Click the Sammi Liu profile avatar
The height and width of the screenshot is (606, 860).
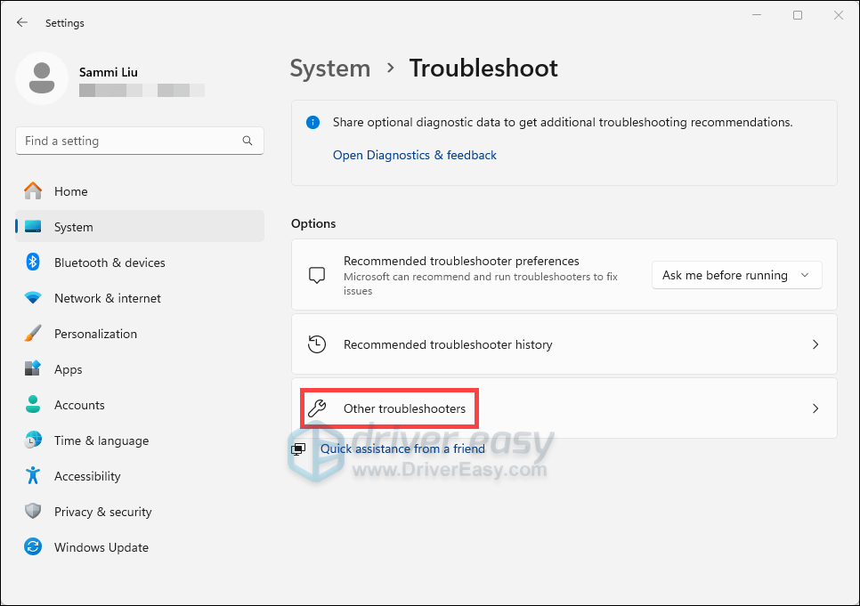pyautogui.click(x=41, y=77)
